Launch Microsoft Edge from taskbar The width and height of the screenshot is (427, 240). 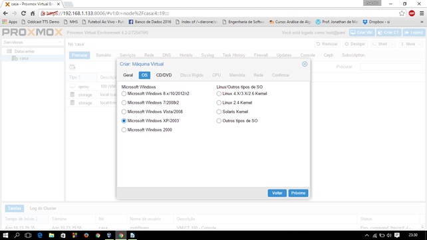click(x=40, y=235)
